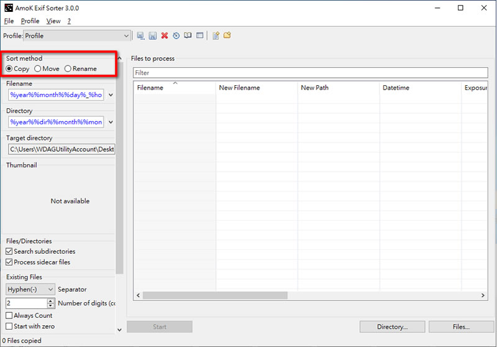Click the Target directory path field

(x=62, y=149)
